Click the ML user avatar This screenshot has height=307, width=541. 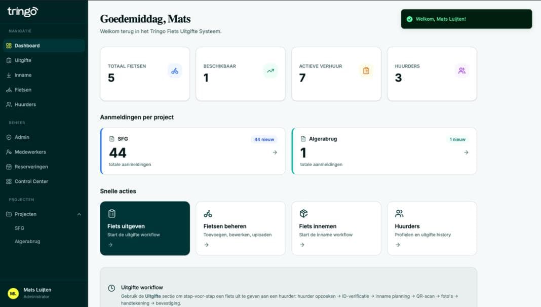tap(13, 293)
